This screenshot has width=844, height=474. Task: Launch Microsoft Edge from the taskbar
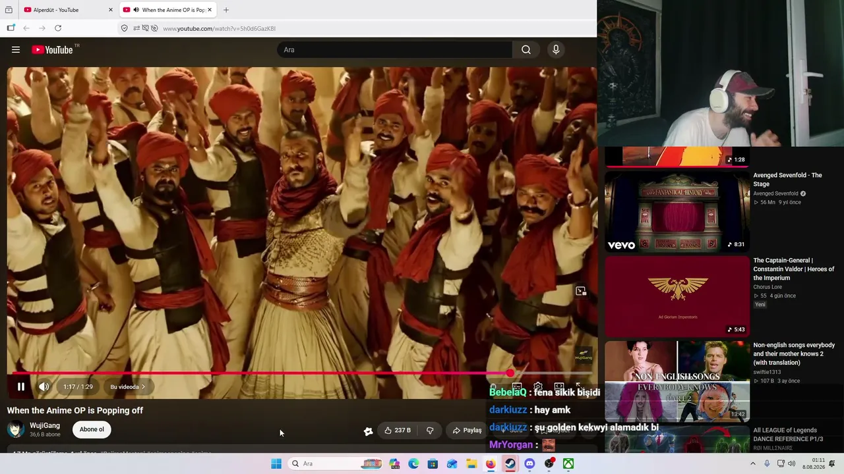[x=413, y=463]
